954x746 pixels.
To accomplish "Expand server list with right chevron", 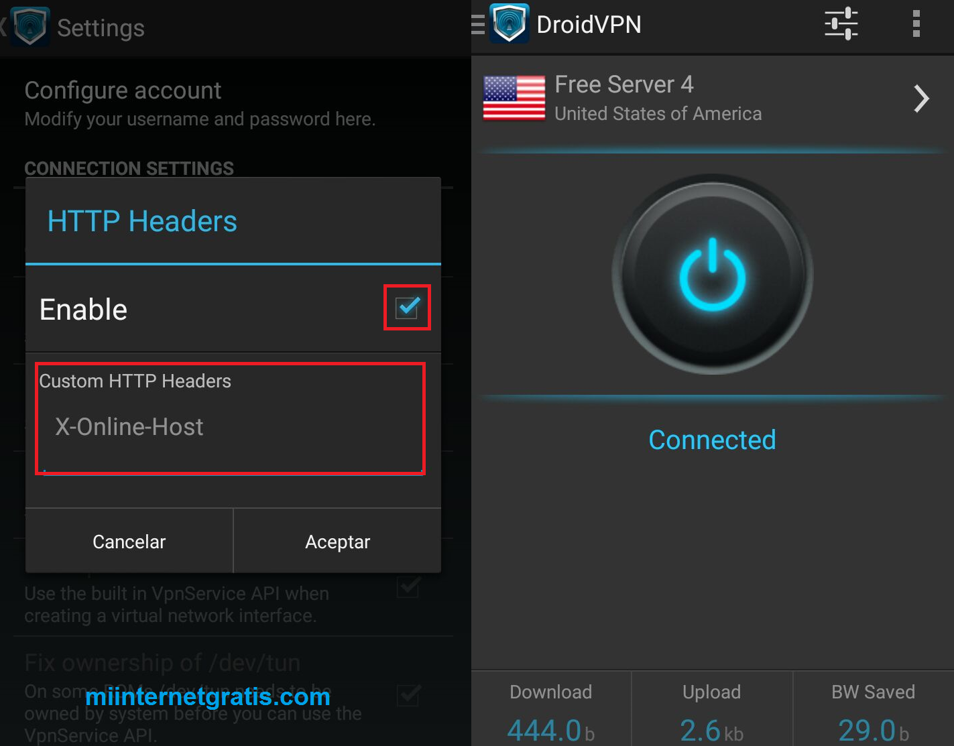I will (922, 99).
